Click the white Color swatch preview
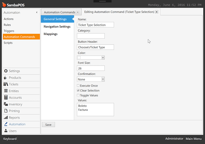Viewport: 205px width, 144px height. pyautogui.click(x=79, y=57)
